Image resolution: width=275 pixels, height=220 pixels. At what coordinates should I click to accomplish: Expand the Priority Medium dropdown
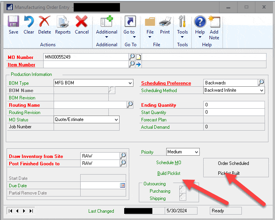[x=196, y=152]
